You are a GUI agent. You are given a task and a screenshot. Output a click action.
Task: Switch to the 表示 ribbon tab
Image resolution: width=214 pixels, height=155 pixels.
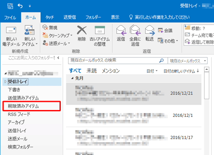[115, 18]
